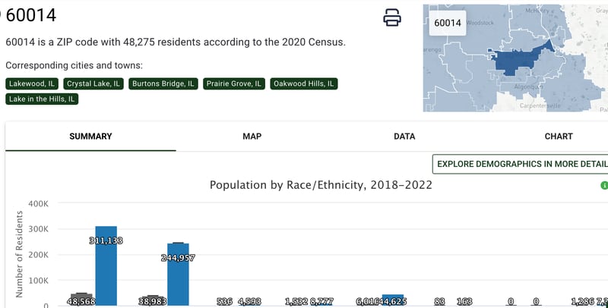
Task: Click the green chart info icon
Action: tap(604, 185)
